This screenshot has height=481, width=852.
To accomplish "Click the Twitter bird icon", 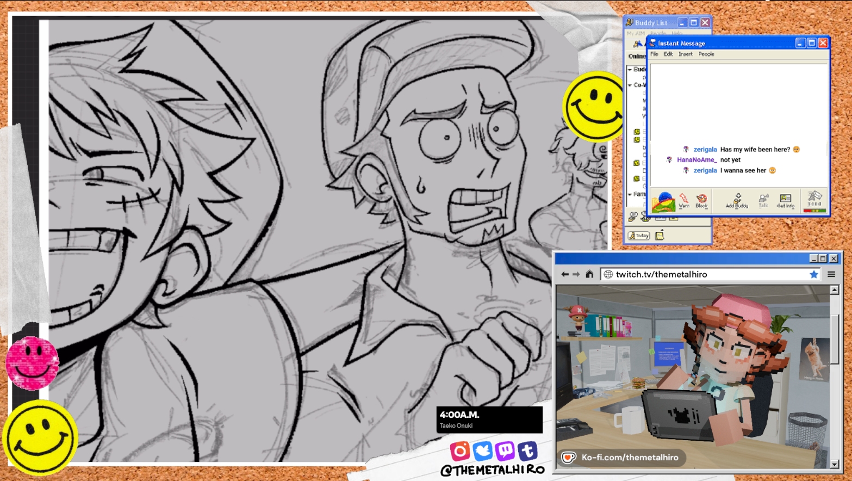I will tap(482, 451).
